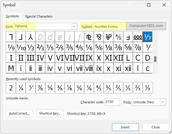
Task: Select Roman numeral M symbol
Action: 11,68
